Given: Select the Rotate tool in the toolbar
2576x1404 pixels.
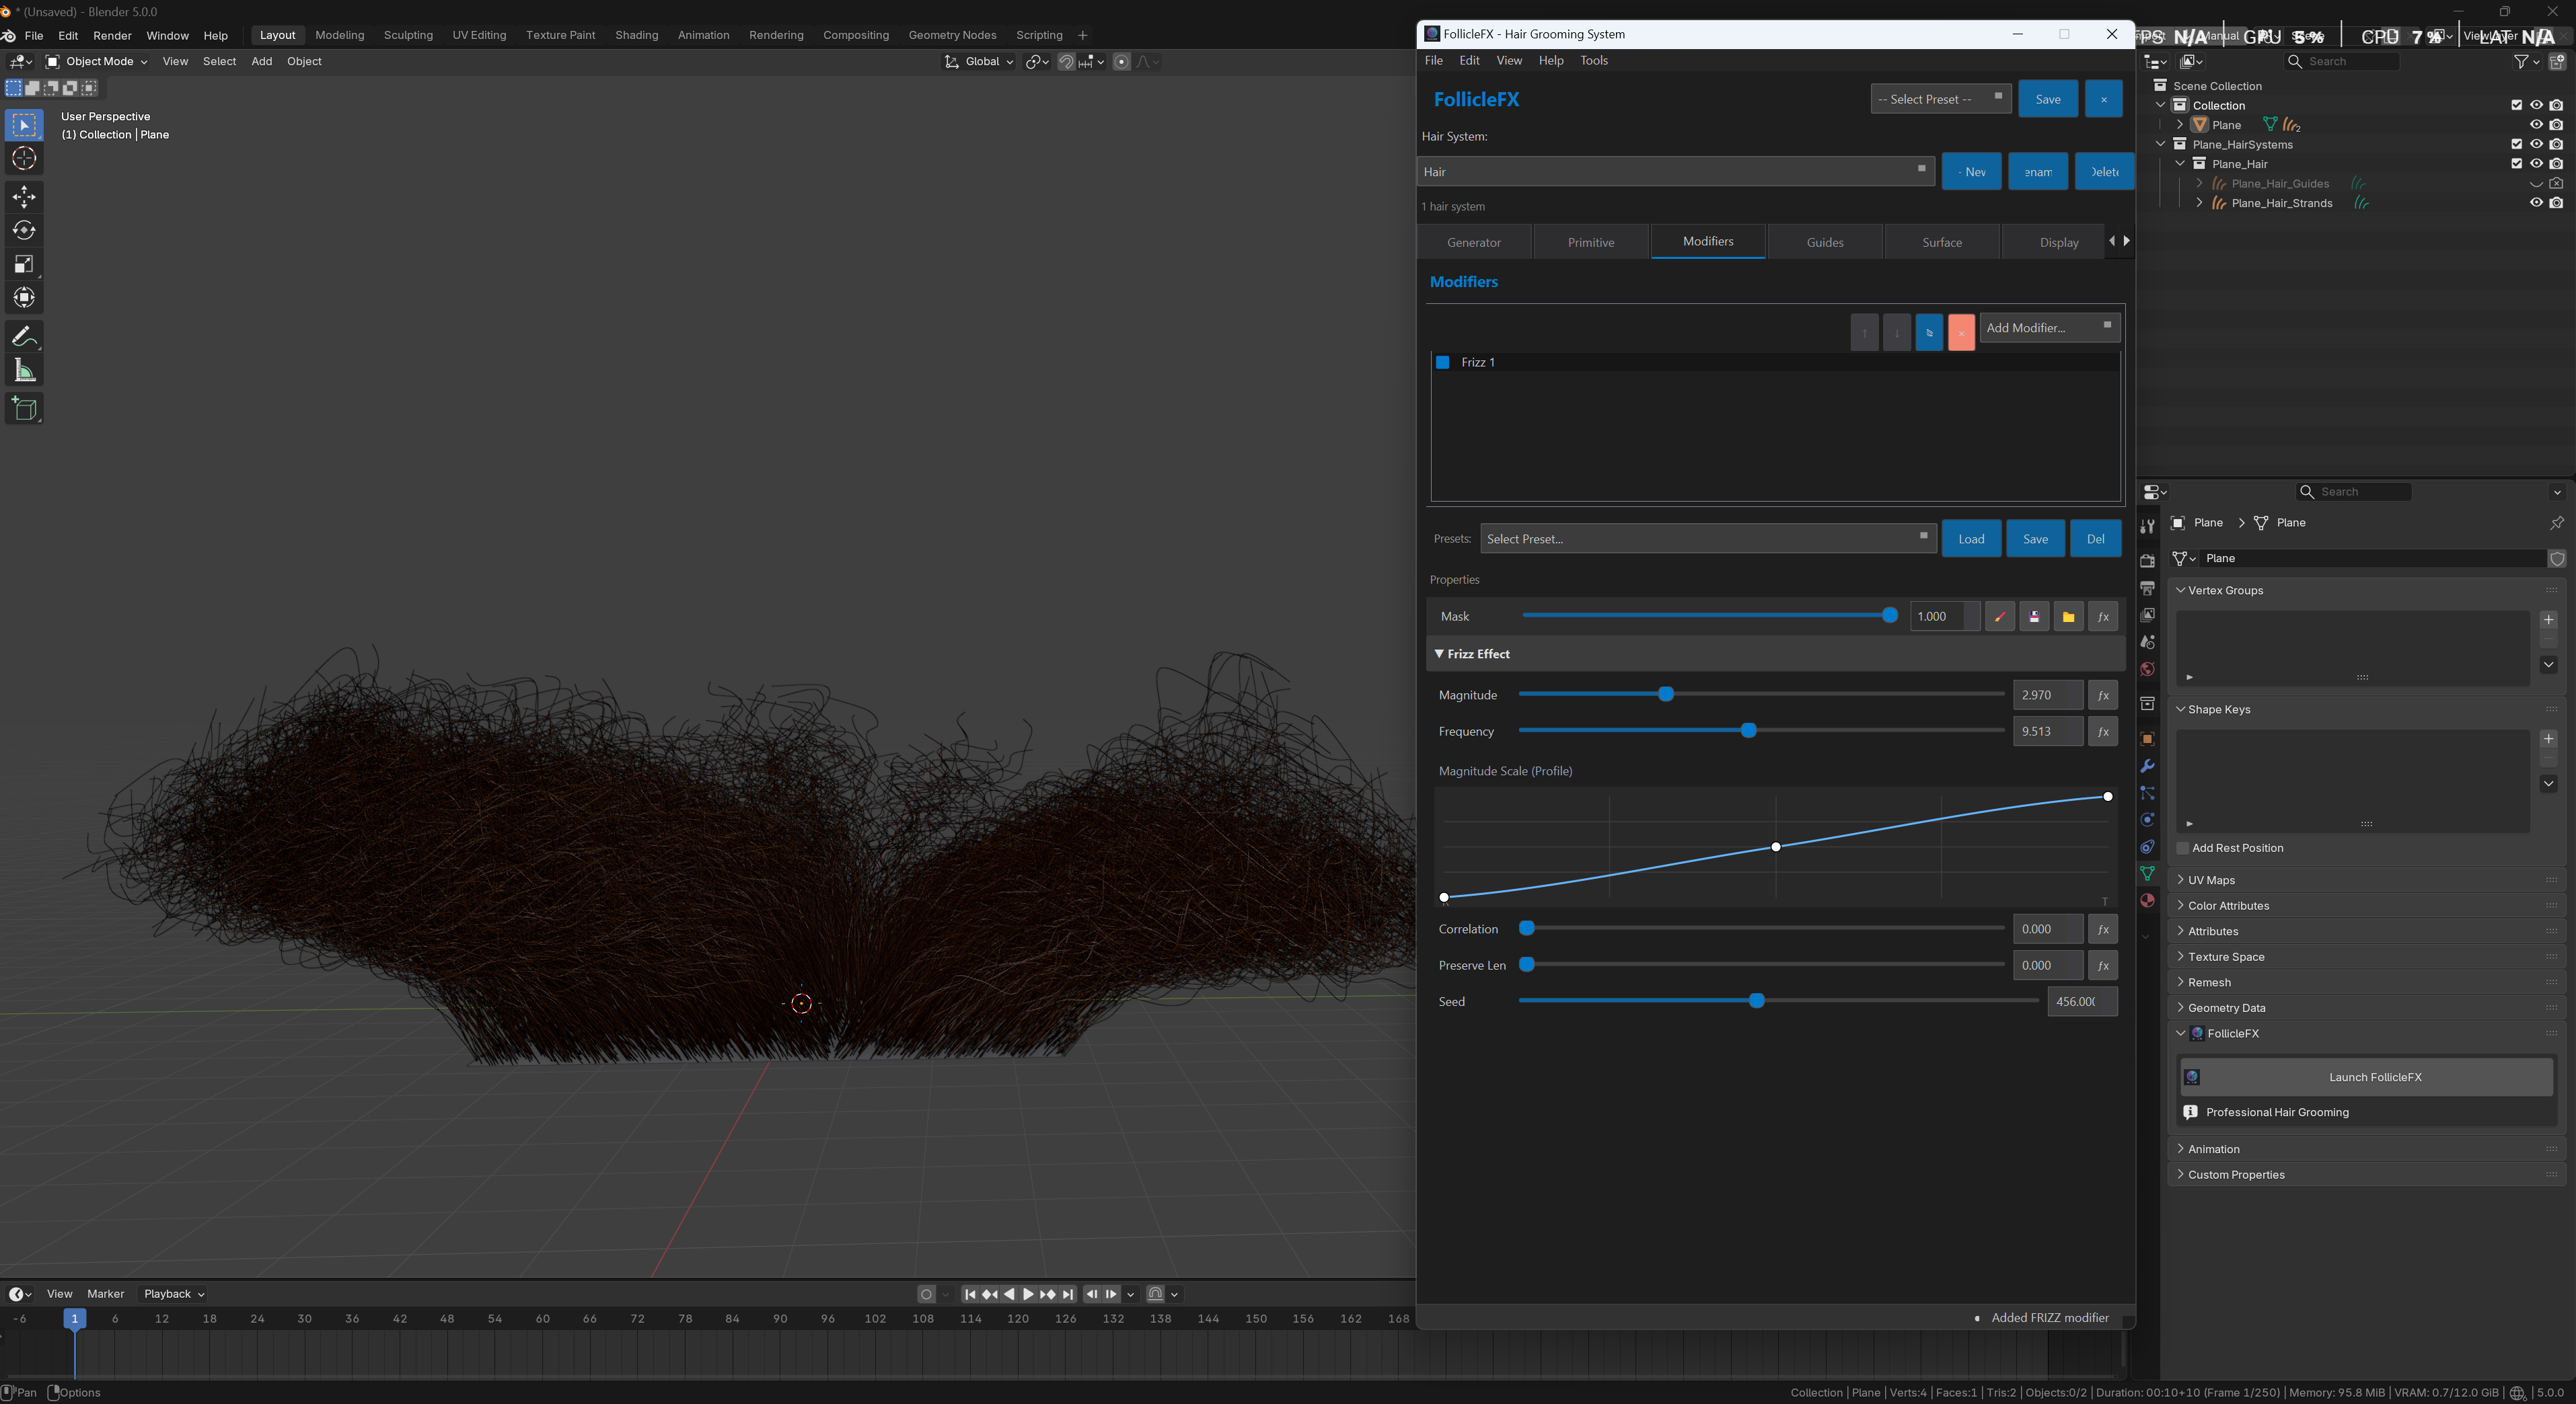Looking at the screenshot, I should pos(23,230).
